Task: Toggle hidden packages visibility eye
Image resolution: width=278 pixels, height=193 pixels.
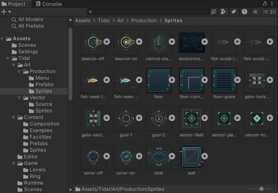Action: [269, 12]
